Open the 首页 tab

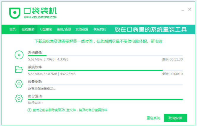12,29
